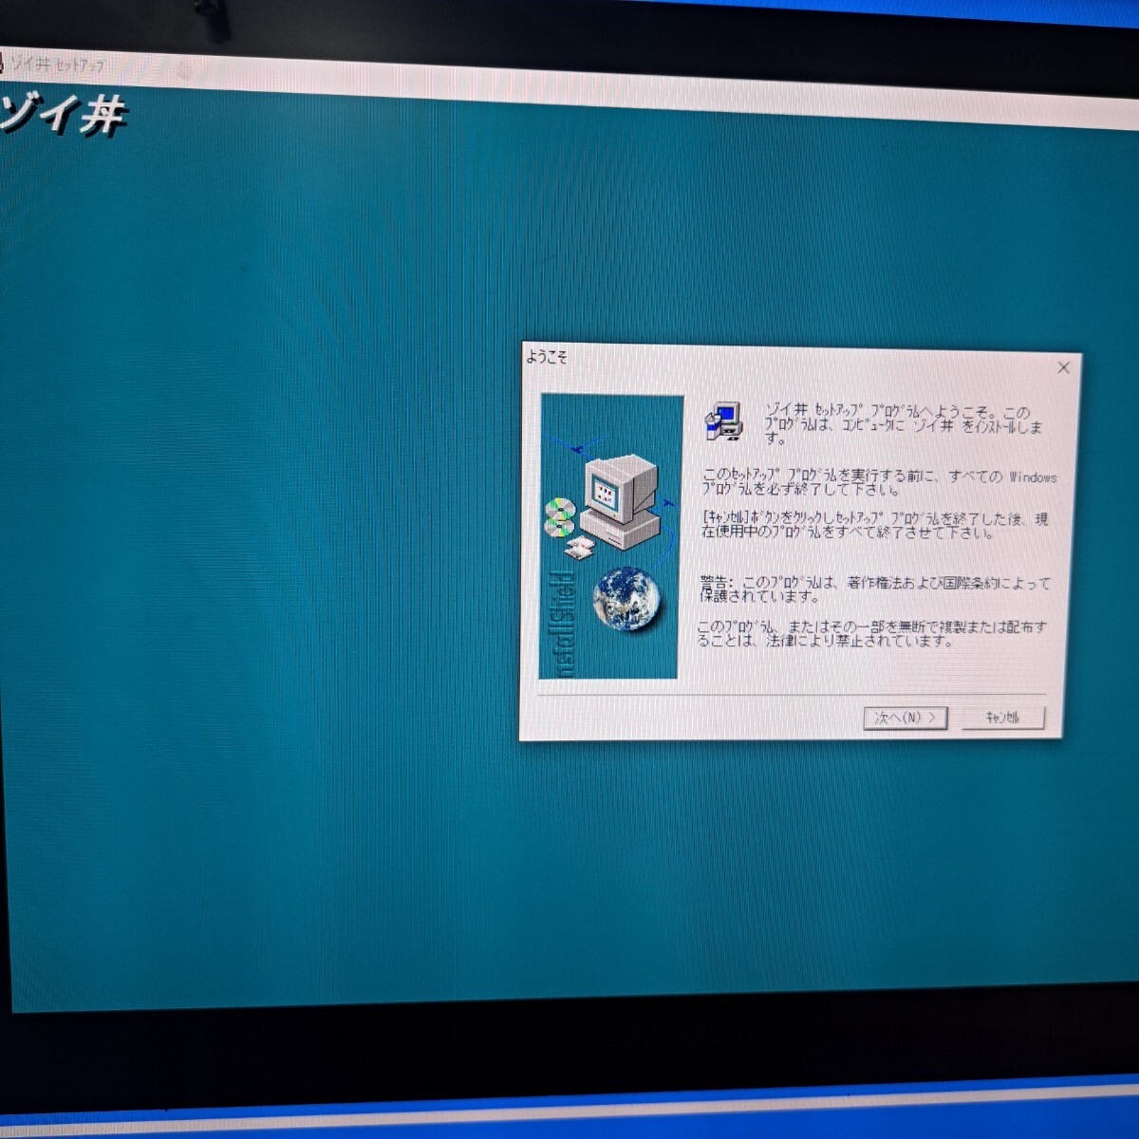Click the paragraph mentioning Windows プログラム
The width and height of the screenshot is (1139, 1139).
pos(879,482)
